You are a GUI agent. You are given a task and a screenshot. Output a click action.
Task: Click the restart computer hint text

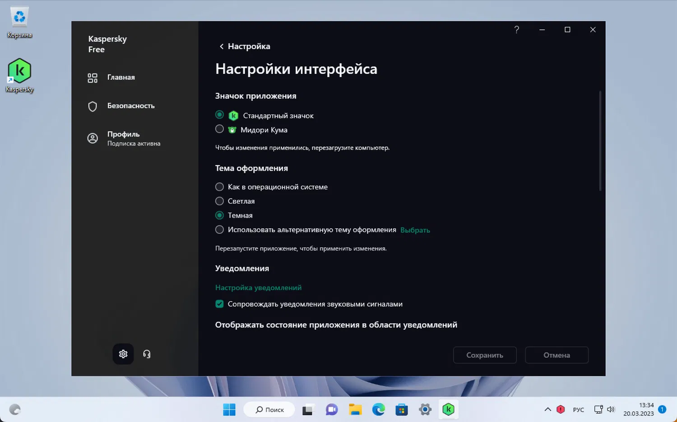[302, 148]
